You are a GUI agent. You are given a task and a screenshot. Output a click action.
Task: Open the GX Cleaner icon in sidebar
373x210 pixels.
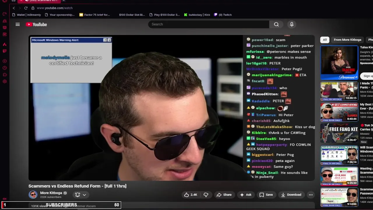pyautogui.click(x=5, y=21)
